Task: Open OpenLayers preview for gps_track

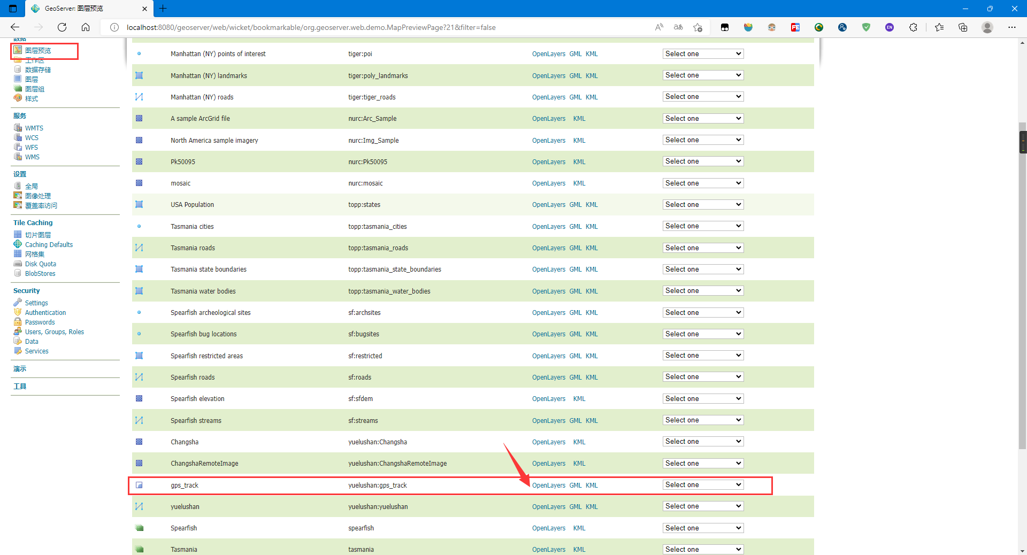Action: pos(548,485)
